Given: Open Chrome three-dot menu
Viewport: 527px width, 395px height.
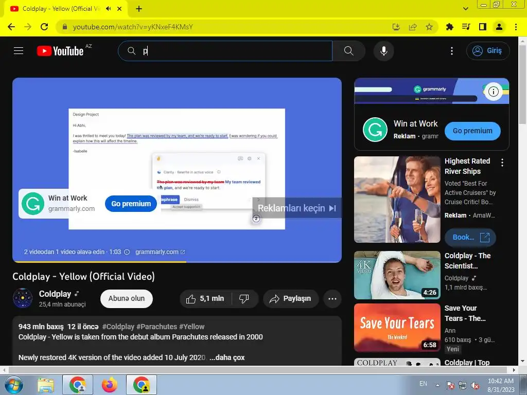Looking at the screenshot, I should point(516,27).
